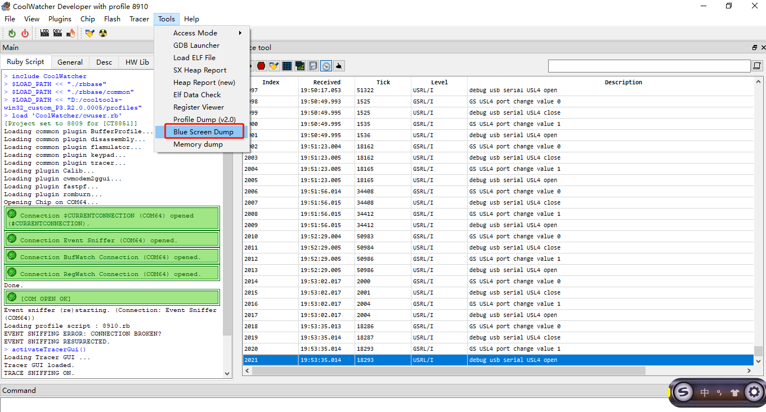Switch to the Ruby Script tab
This screenshot has height=412, width=766.
pos(25,62)
